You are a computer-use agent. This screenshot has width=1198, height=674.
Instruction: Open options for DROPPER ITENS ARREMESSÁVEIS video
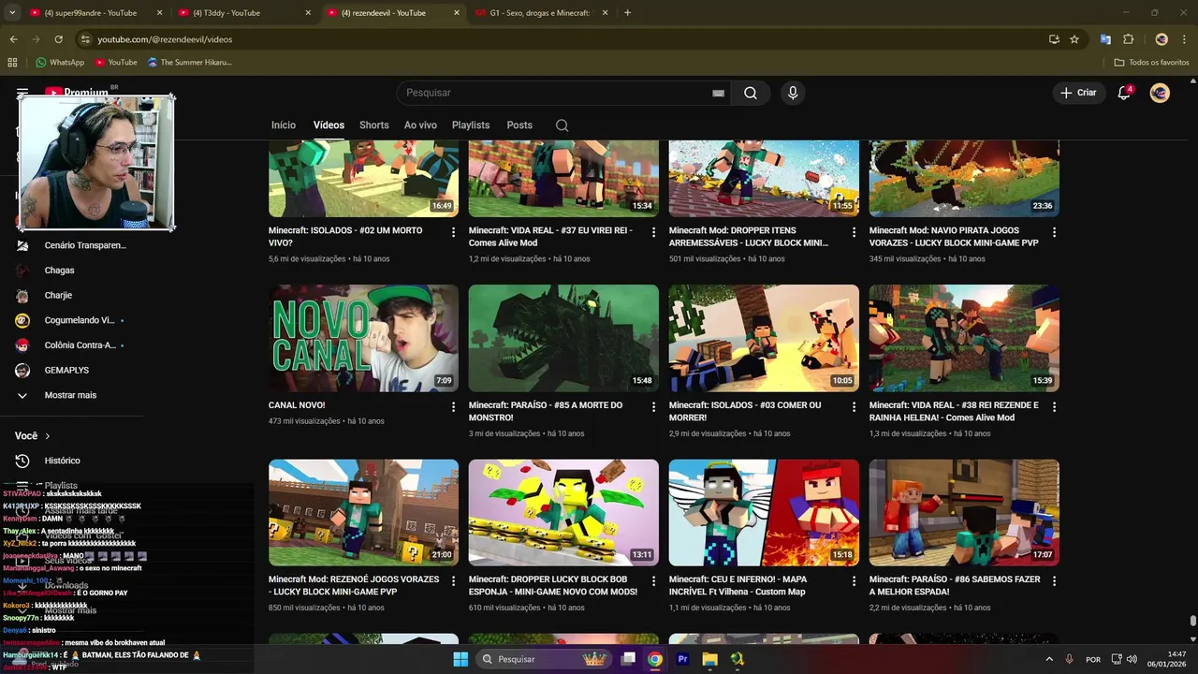(855, 232)
